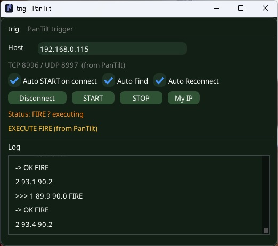Click the PanTilt app icon in title bar
This screenshot has height=246, width=278.
coord(9,8)
